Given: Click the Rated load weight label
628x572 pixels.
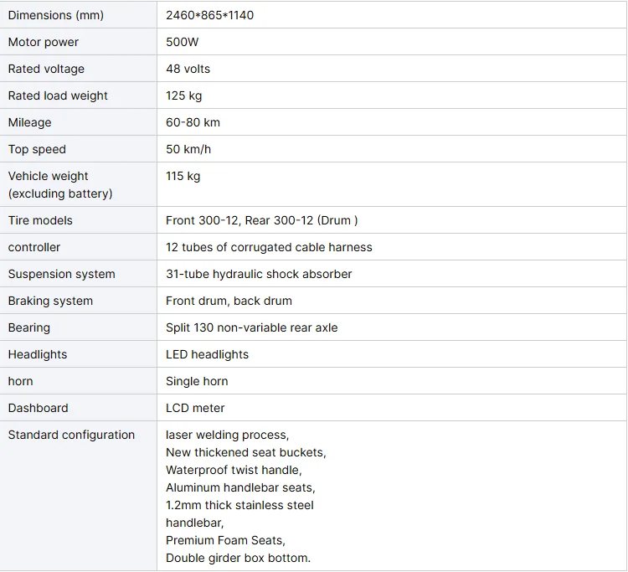Looking at the screenshot, I should pyautogui.click(x=58, y=95).
